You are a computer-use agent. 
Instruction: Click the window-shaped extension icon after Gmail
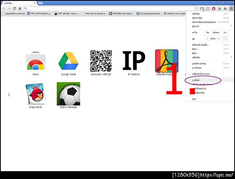[208, 9]
